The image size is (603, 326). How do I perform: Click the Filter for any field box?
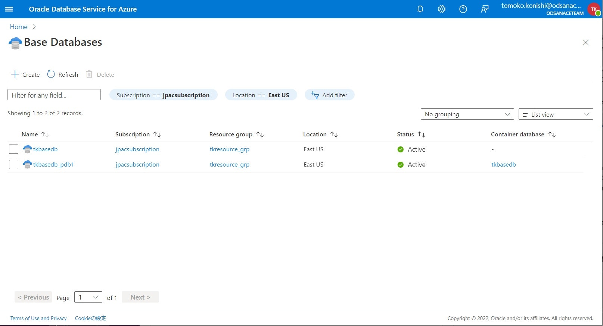tap(54, 95)
